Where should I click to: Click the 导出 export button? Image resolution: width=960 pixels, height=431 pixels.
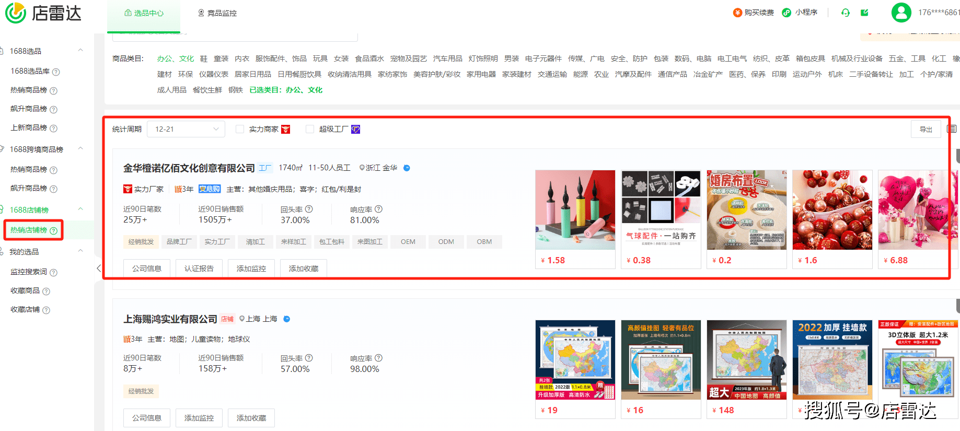926,129
